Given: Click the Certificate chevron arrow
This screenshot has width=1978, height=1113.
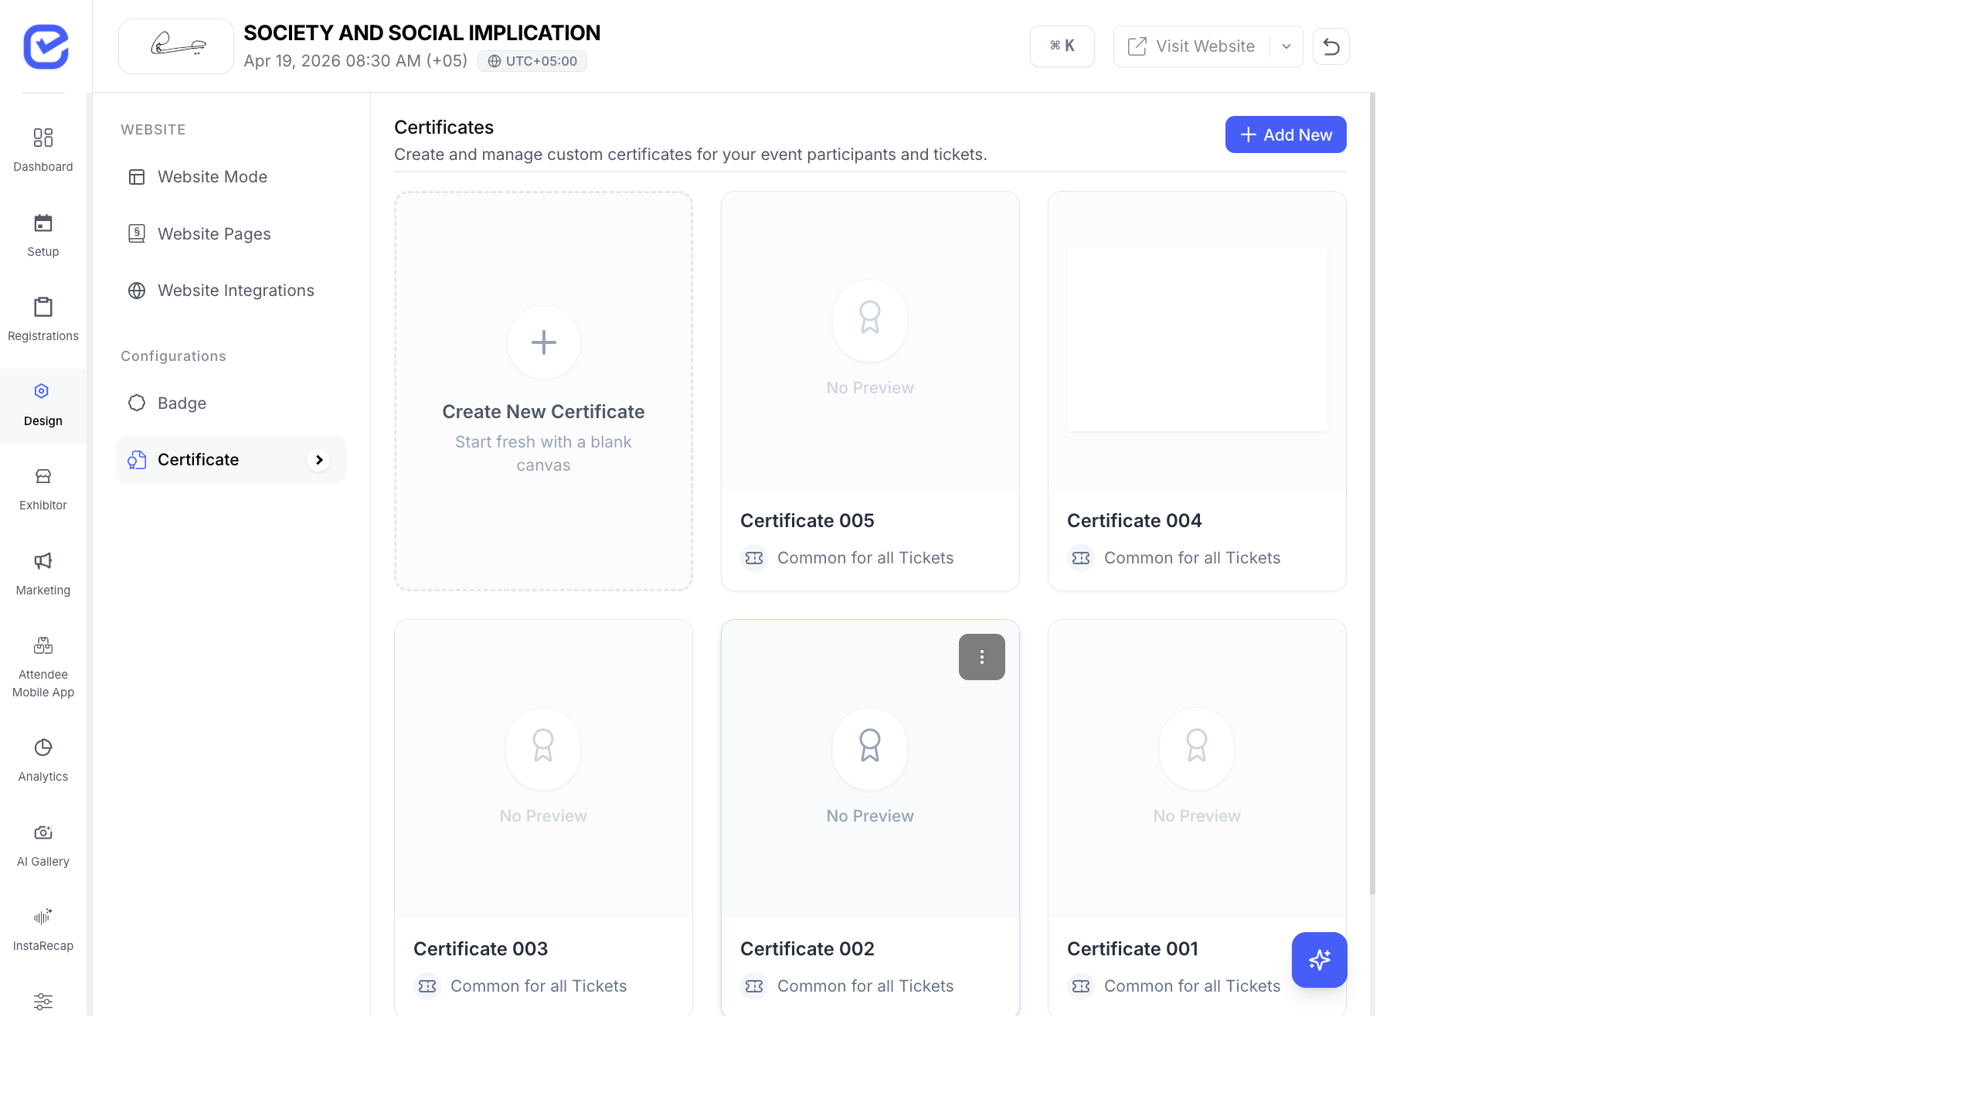Looking at the screenshot, I should (319, 460).
